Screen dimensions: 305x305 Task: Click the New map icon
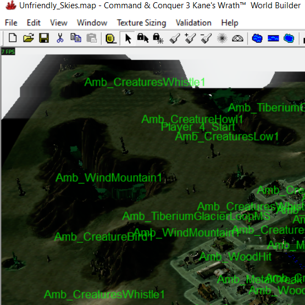(x=13, y=38)
